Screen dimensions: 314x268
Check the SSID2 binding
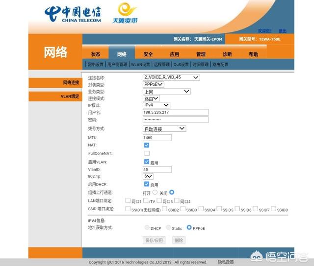click(164, 209)
